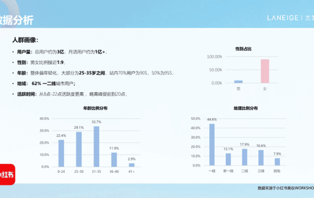Select the 2.9% bar for 41+

pos(132,165)
